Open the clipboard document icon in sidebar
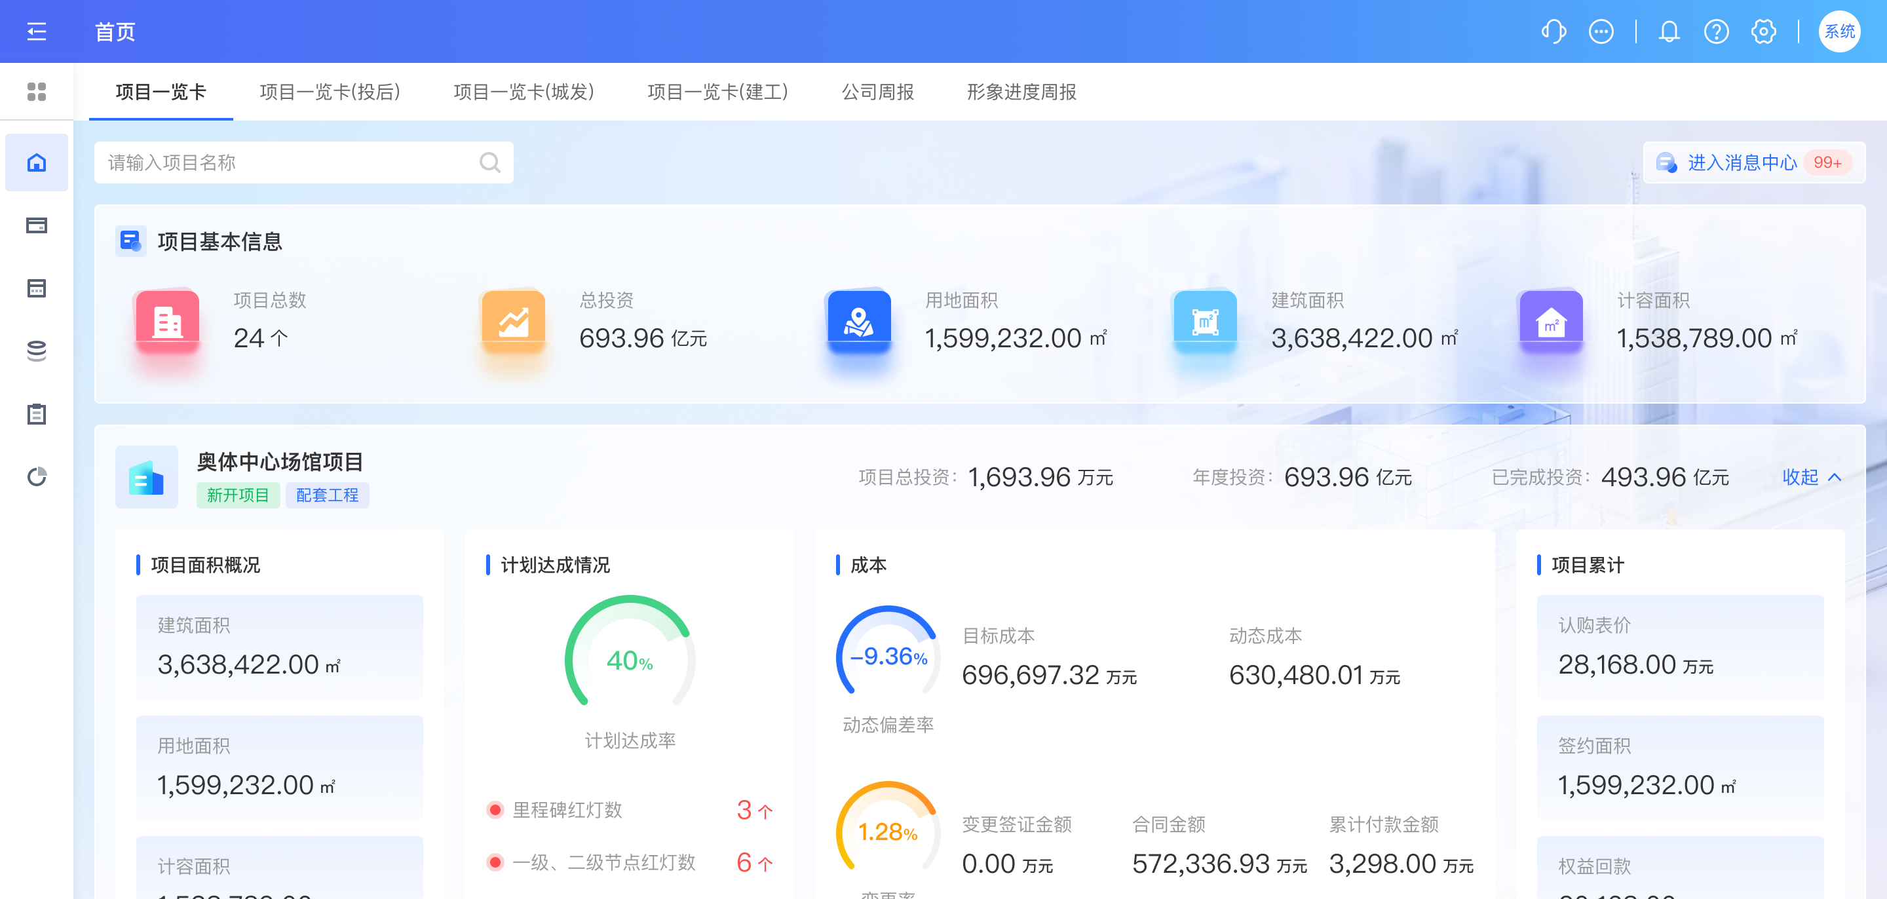Screen dimensions: 1887x899 point(37,414)
